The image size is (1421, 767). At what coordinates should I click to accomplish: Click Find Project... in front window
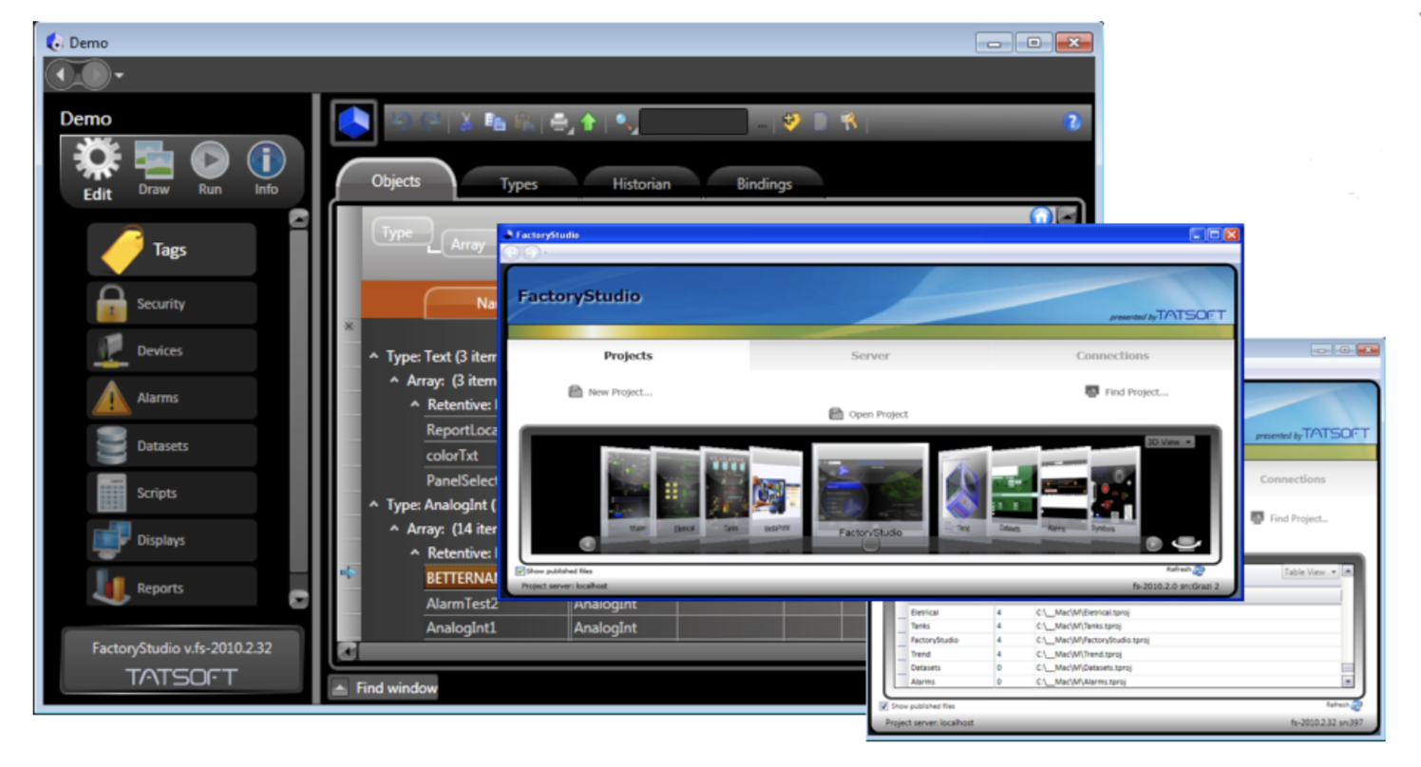coord(1127,391)
